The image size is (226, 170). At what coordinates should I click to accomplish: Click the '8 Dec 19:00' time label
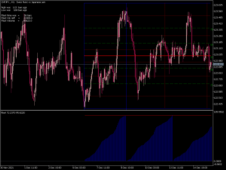coord(127,167)
